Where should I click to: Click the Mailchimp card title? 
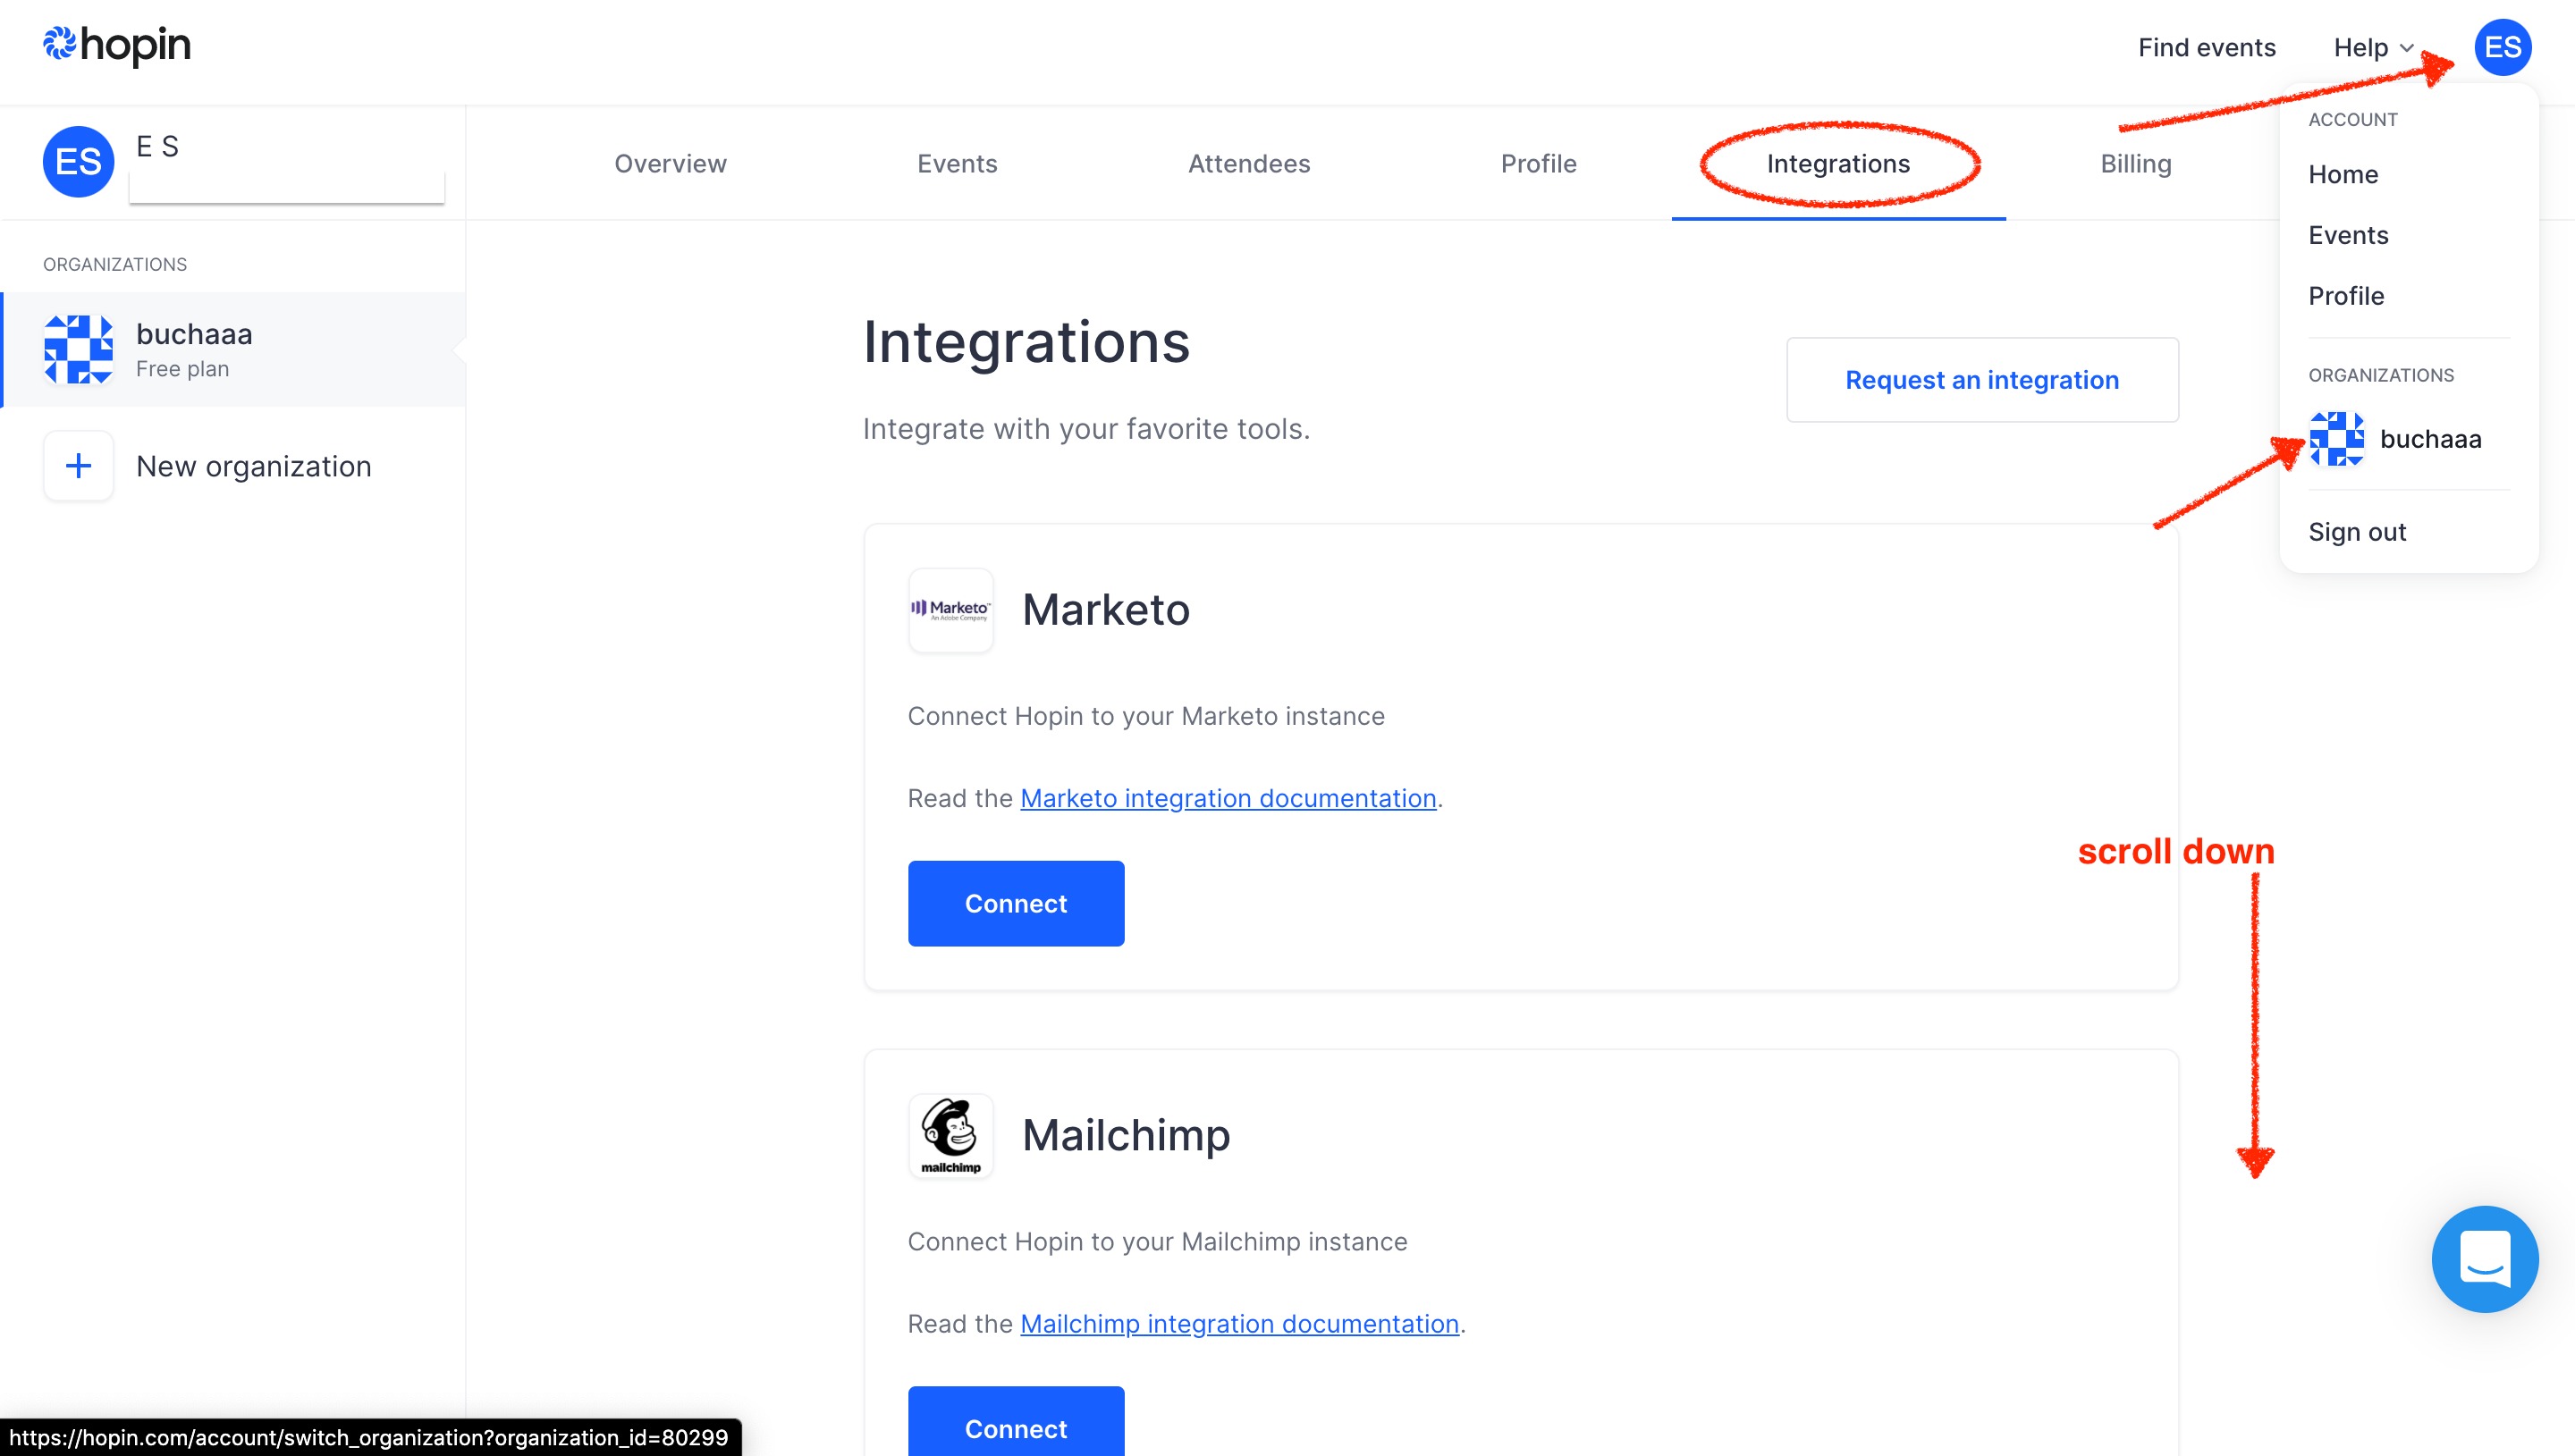1125,1136
